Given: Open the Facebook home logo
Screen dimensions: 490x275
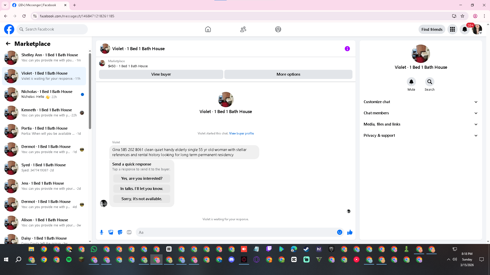Looking at the screenshot, I should click(x=9, y=29).
